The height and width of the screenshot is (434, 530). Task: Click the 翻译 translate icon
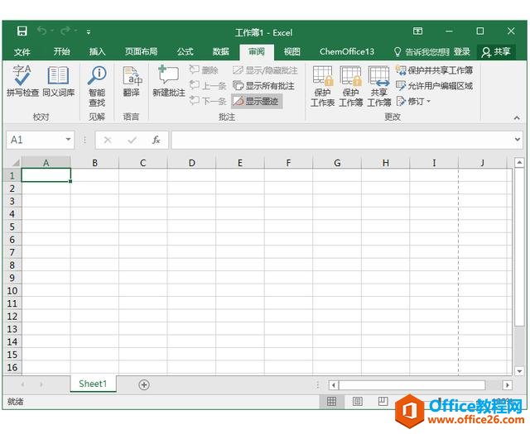[x=132, y=81]
